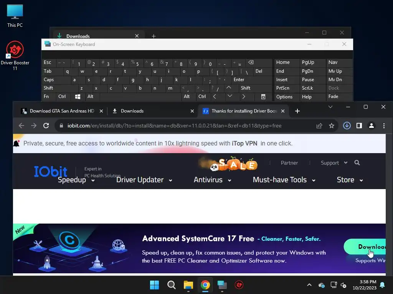Image resolution: width=393 pixels, height=294 pixels.
Task: Launch Driver Booster 11 desktop shortcut
Action: (x=15, y=56)
